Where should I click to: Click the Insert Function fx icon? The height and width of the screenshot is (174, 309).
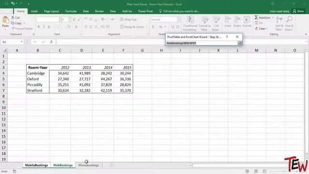[51, 42]
